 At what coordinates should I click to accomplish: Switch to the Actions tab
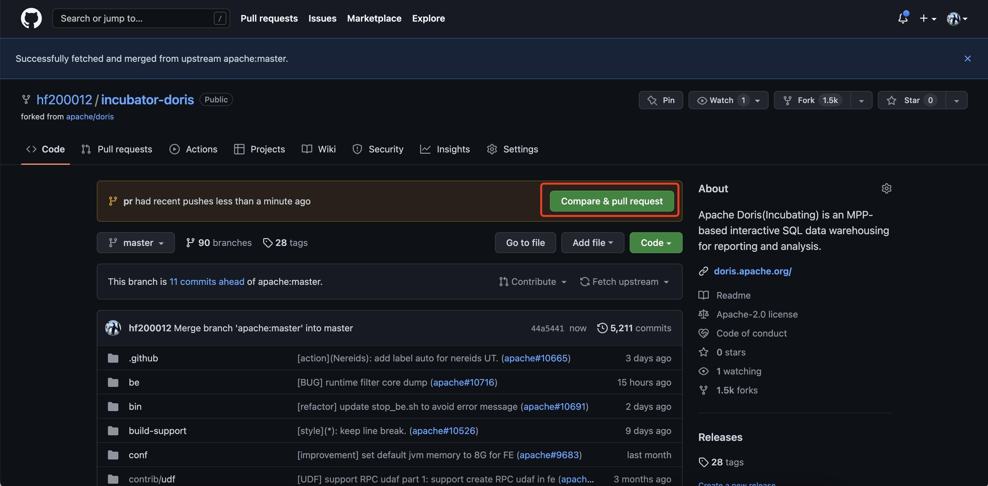(193, 149)
